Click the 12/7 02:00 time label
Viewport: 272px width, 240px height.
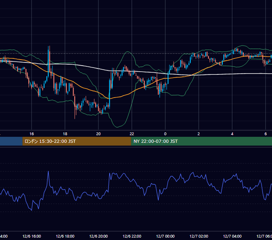(199, 236)
